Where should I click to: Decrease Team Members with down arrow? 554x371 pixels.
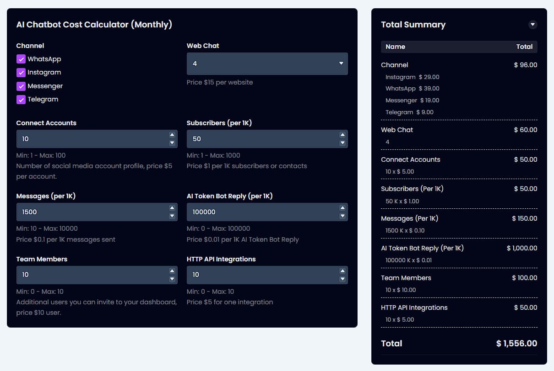click(172, 279)
